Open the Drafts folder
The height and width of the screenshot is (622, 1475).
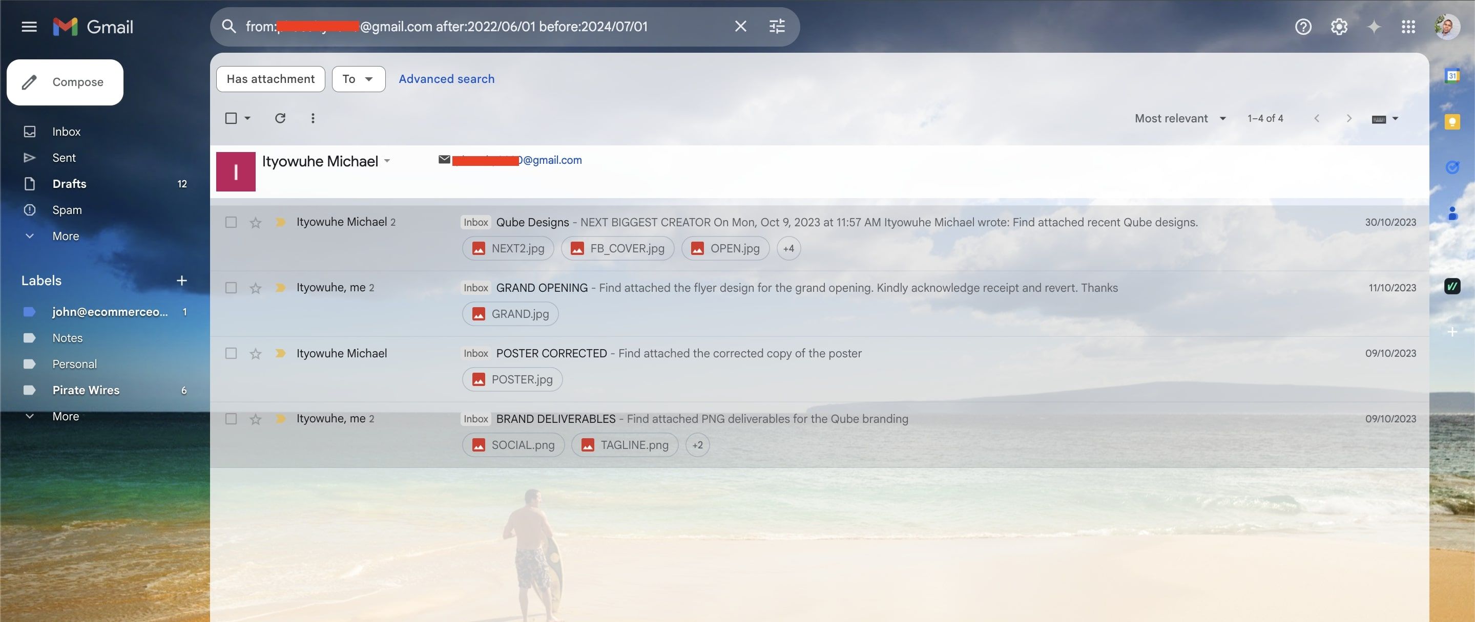point(69,184)
